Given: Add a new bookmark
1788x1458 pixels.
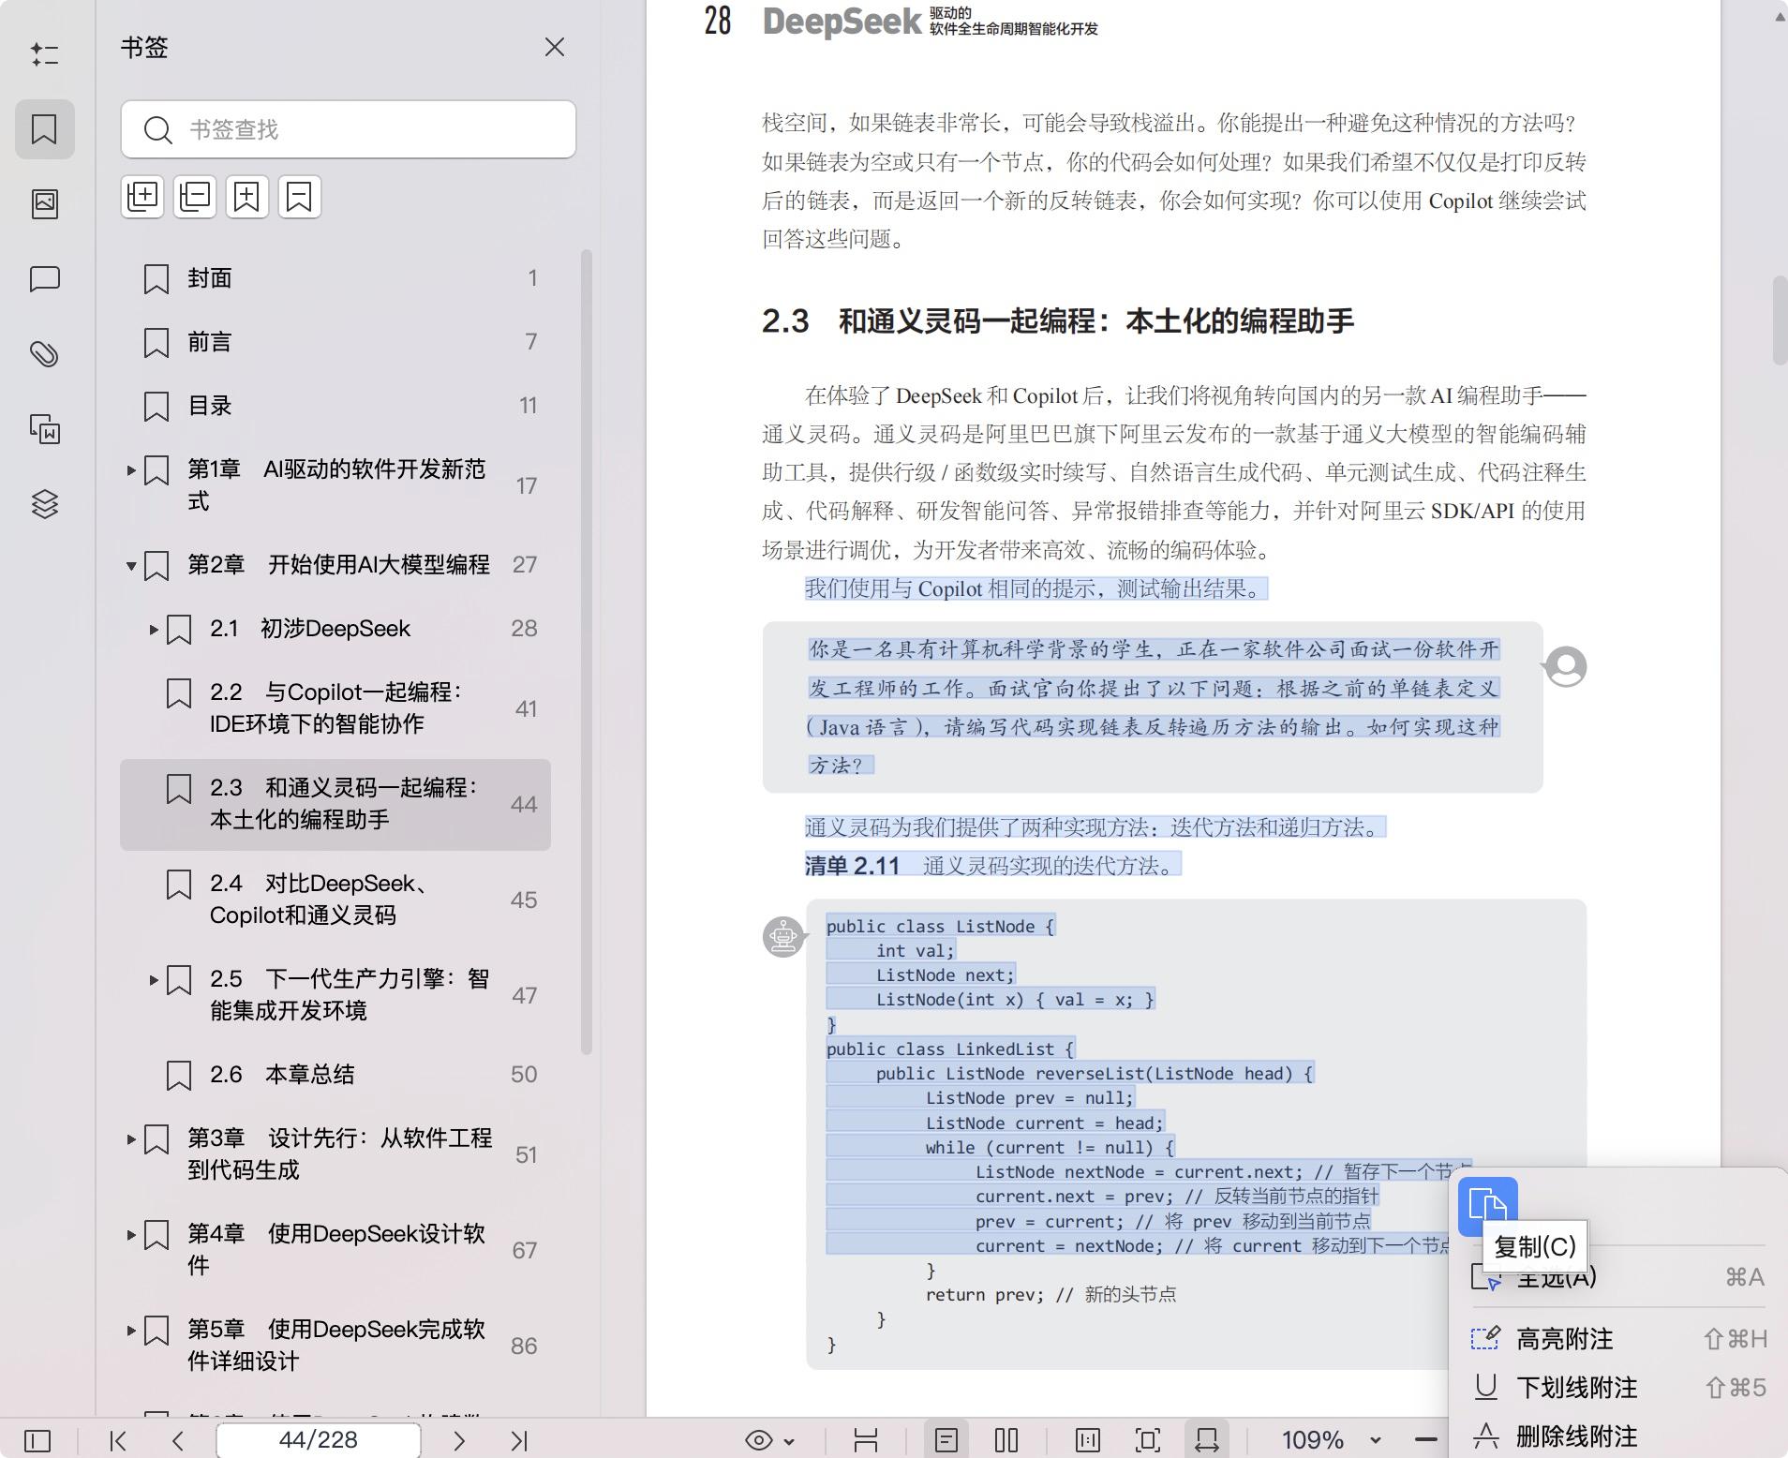Looking at the screenshot, I should 246,197.
